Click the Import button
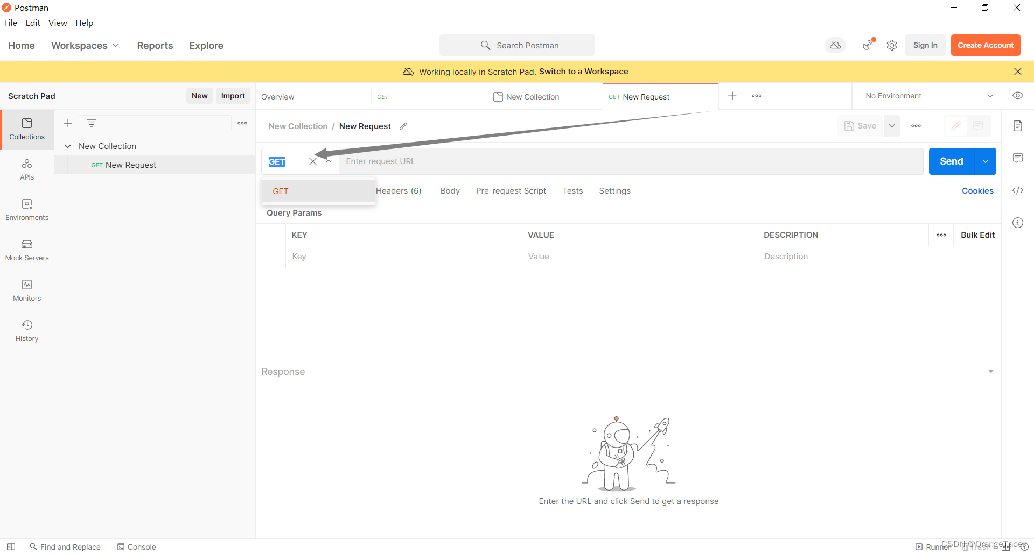 click(233, 96)
